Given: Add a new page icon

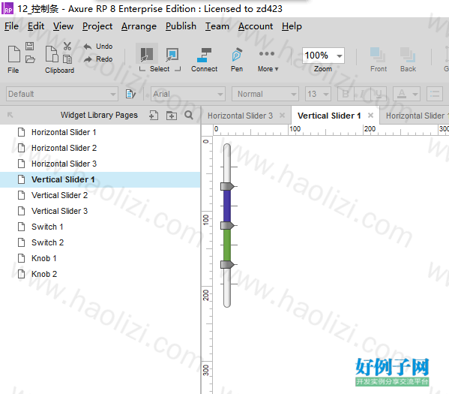Looking at the screenshot, I should [154, 116].
